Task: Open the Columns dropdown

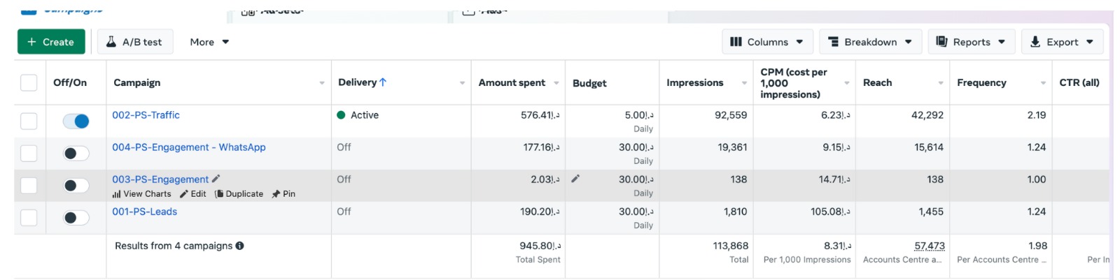Action: tap(766, 42)
